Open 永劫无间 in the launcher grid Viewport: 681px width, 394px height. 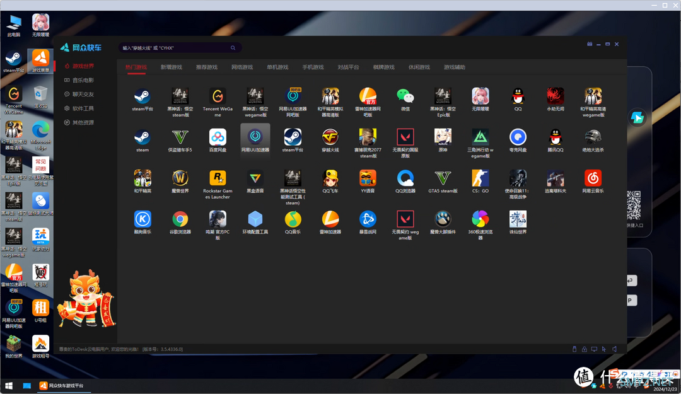coord(555,96)
